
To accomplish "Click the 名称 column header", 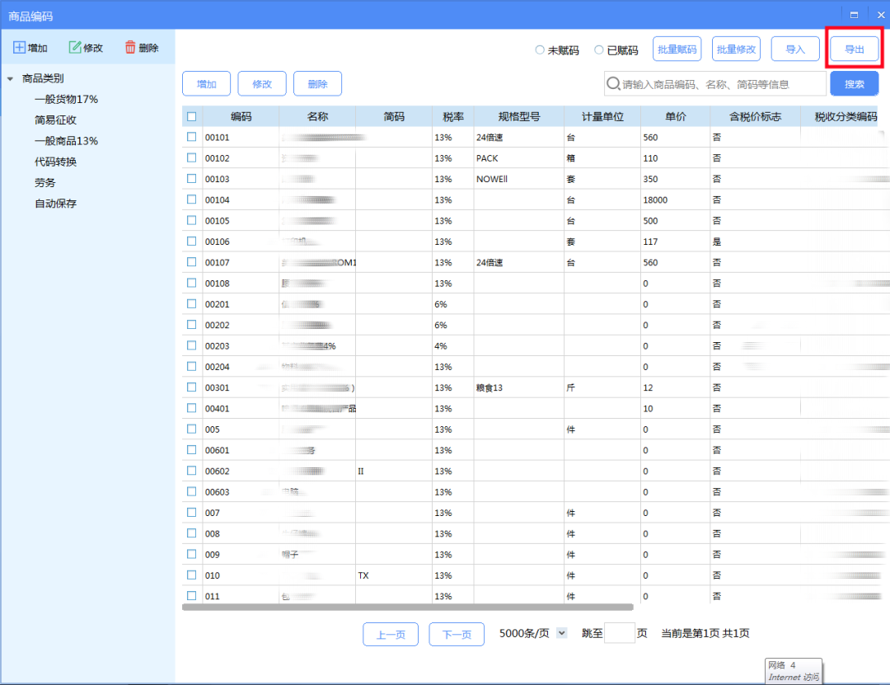I will (317, 116).
